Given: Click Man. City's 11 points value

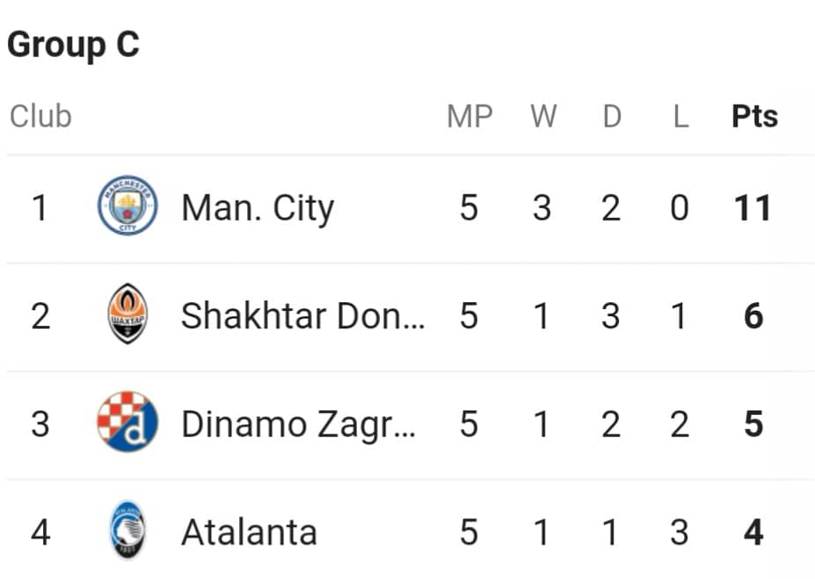Looking at the screenshot, I should (752, 208).
